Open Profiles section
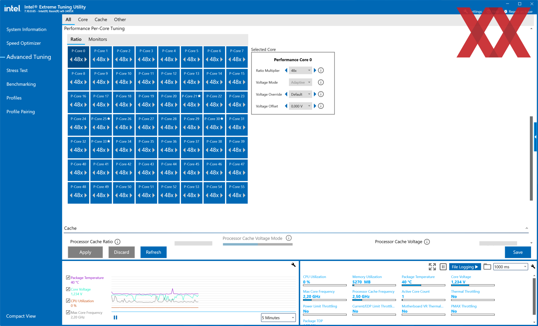 click(14, 98)
